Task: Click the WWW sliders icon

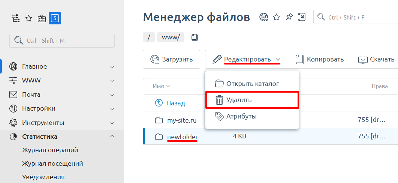Action: [x=13, y=81]
